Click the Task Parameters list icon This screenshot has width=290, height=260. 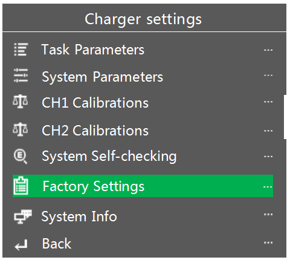(x=21, y=50)
